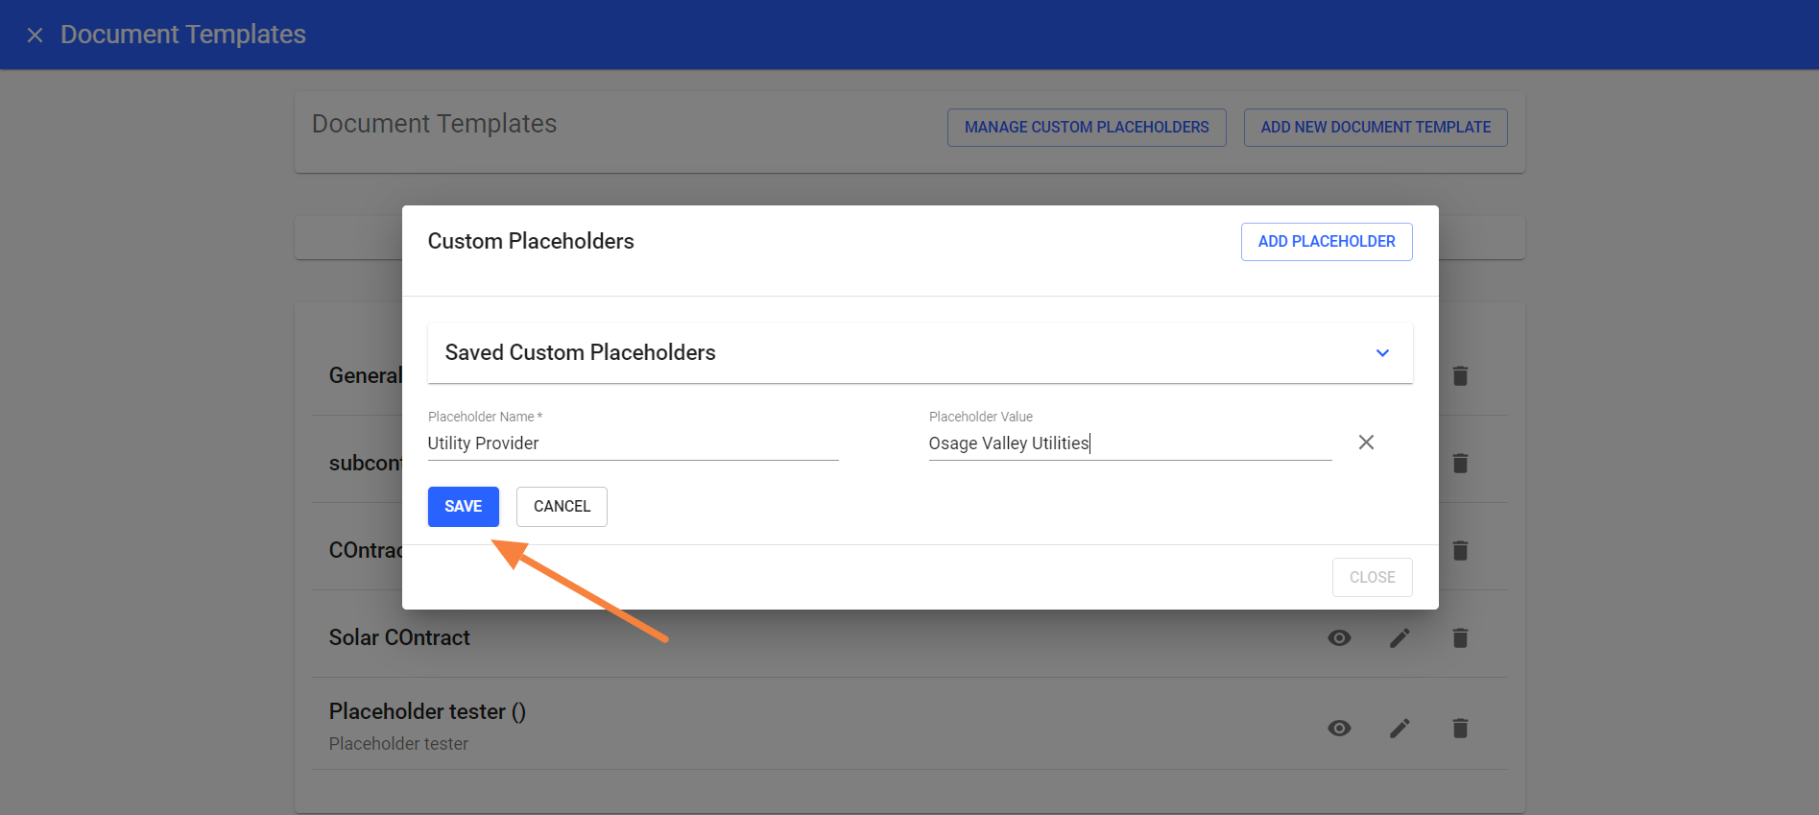Delete the subcontract template with trash icon
The image size is (1819, 815).
pyautogui.click(x=1459, y=464)
